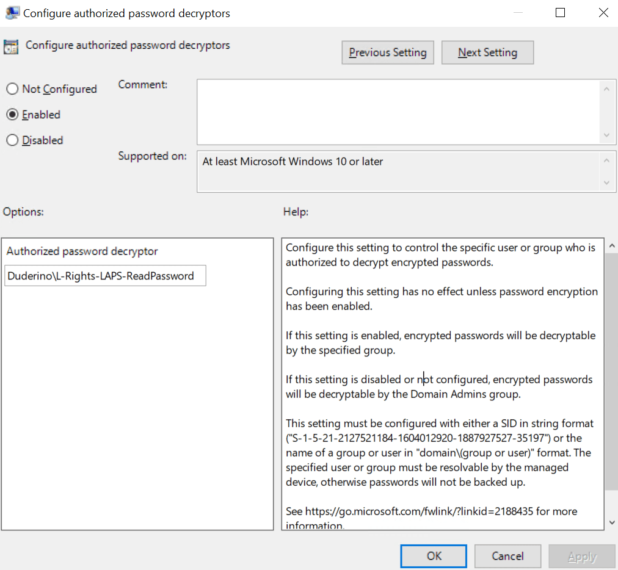Cancel the policy configuration dialog
The image size is (618, 570).
tap(508, 557)
